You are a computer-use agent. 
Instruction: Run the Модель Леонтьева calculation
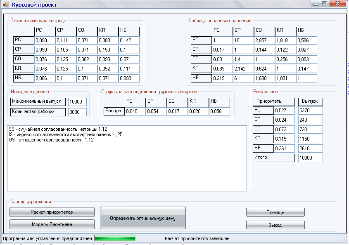click(x=52, y=224)
